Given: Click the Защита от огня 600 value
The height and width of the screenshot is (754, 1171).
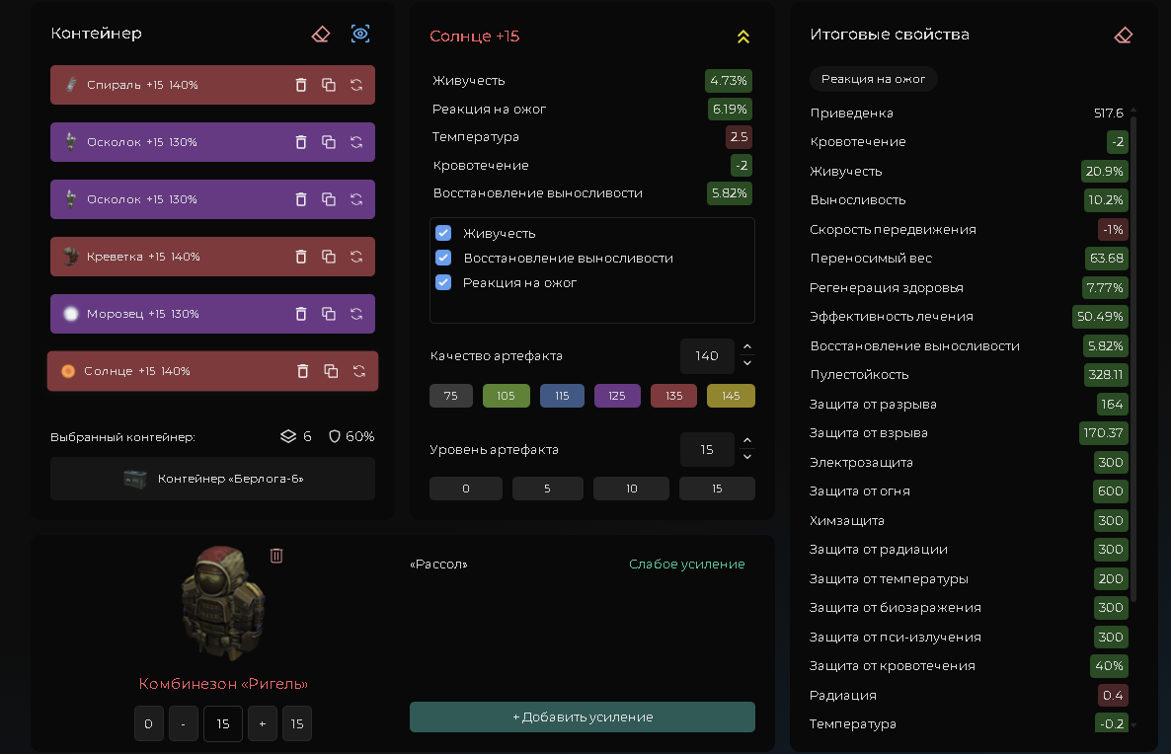Looking at the screenshot, I should point(1111,491).
